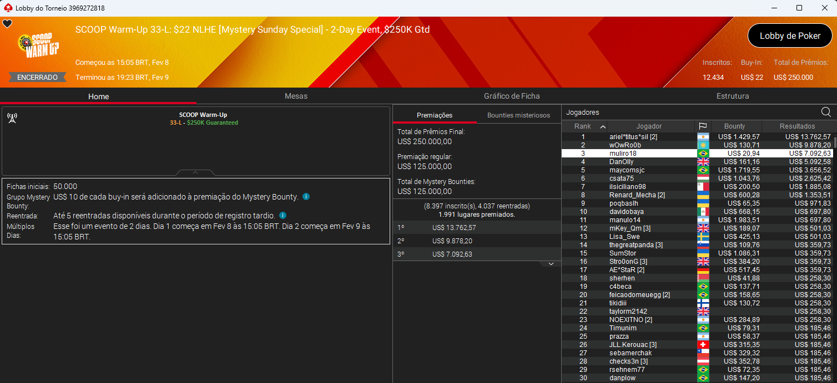837x383 pixels.
Task: Switch to the Mesas tab
Action: (x=296, y=96)
